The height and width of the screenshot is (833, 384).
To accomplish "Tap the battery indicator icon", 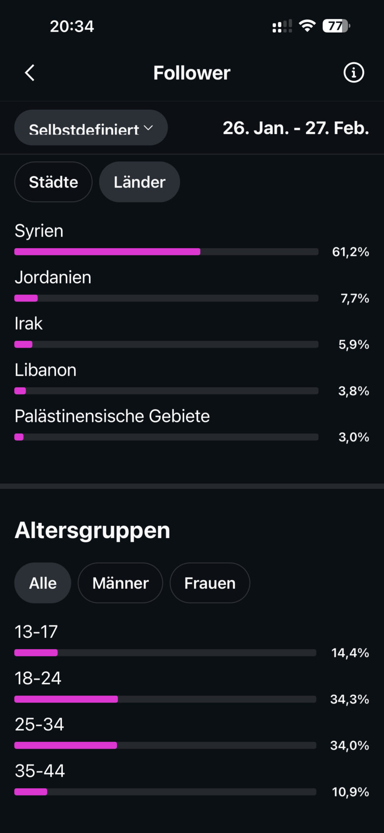I will (x=336, y=26).
